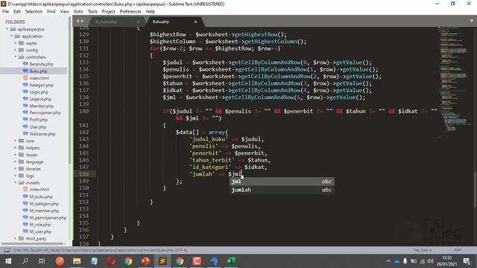The width and height of the screenshot is (477, 268).
Task: Open the Find menu
Action: [x=51, y=12]
